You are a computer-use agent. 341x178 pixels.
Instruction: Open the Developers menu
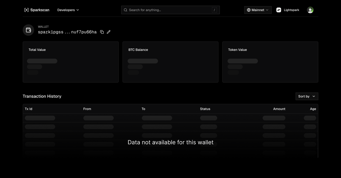(68, 10)
